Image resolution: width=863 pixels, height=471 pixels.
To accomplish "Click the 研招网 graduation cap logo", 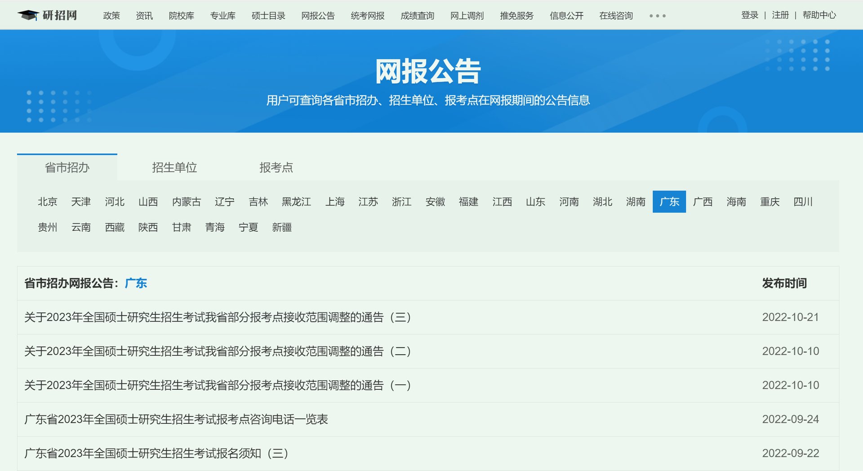I will 48,15.
